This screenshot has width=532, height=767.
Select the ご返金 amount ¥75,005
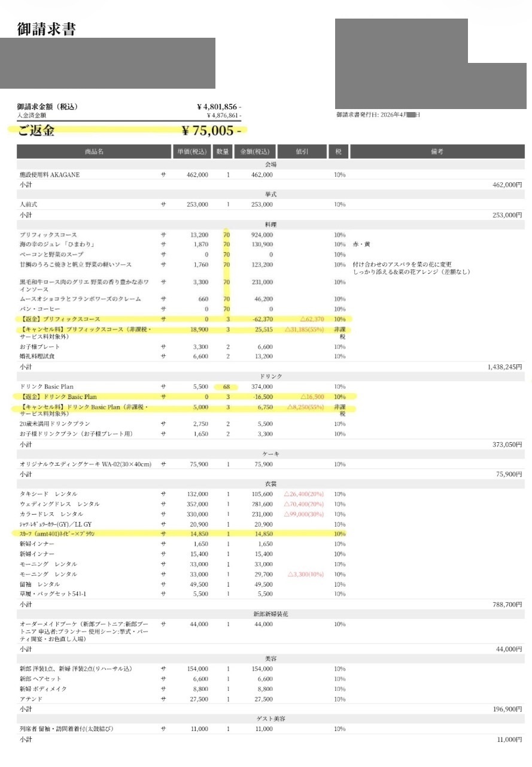[211, 131]
